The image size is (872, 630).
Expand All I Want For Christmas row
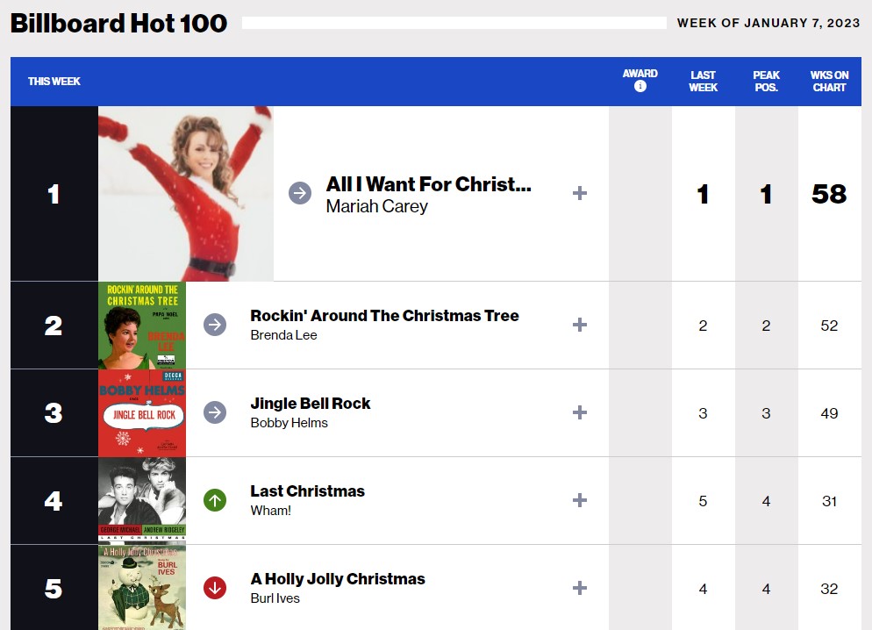[580, 193]
